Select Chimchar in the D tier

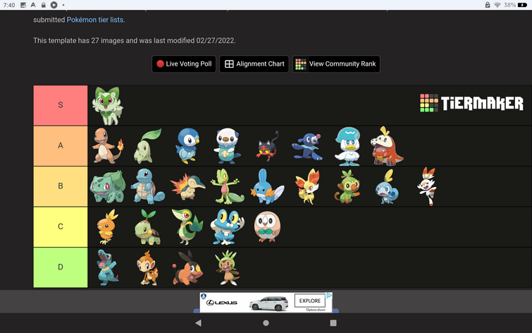[x=147, y=268]
